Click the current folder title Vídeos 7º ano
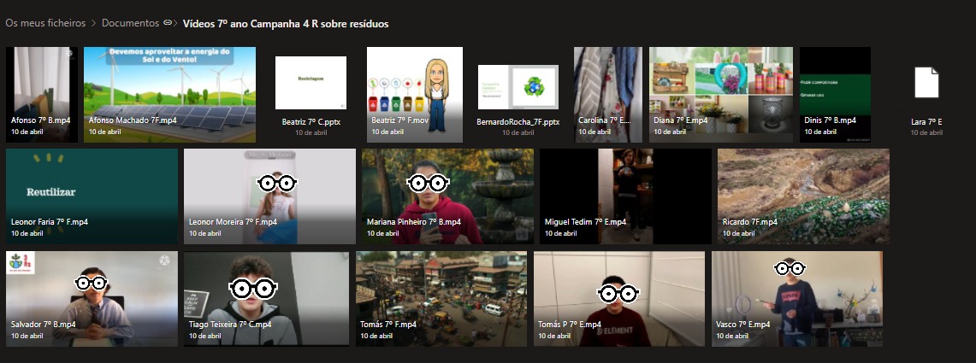The width and height of the screenshot is (976, 363). tap(286, 23)
